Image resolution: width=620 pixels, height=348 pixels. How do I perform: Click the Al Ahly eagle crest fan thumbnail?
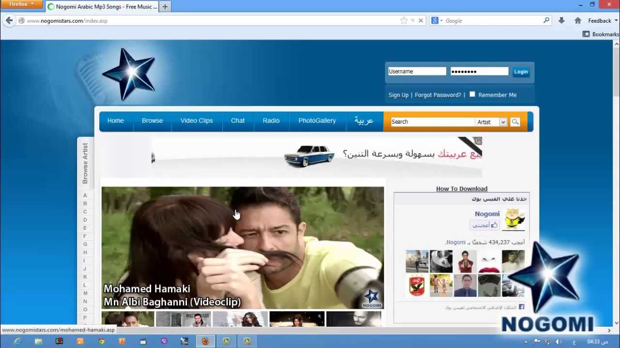pos(417,285)
